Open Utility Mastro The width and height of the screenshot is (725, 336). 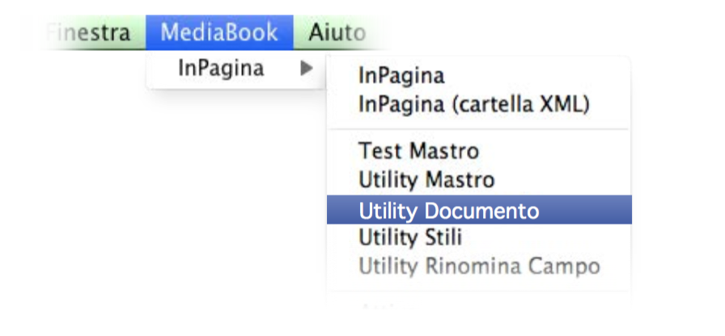point(426,178)
